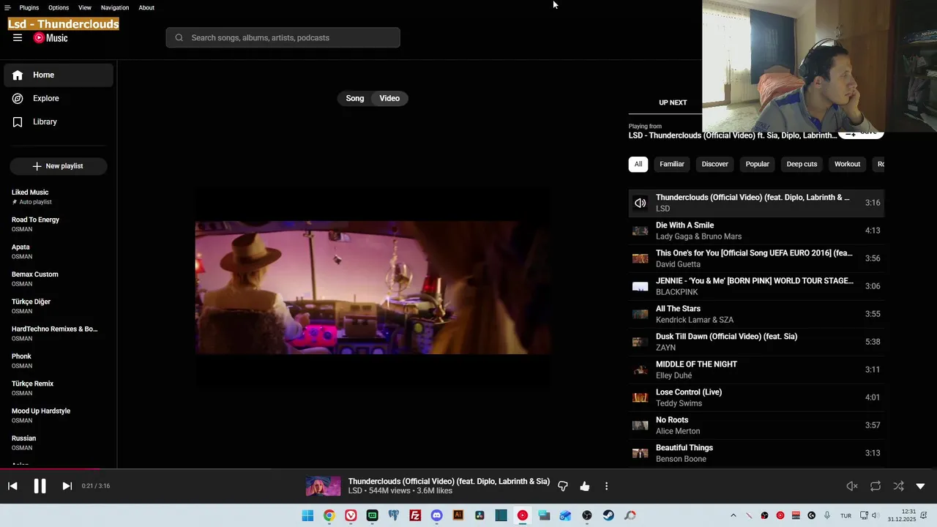Open HardTechno Remixes playlist
This screenshot has height=527, width=937.
[x=59, y=333]
